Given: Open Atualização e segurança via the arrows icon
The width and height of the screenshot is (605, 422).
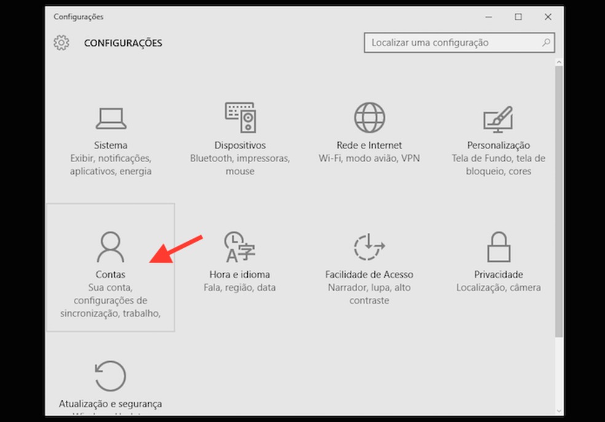Looking at the screenshot, I should click(x=110, y=376).
